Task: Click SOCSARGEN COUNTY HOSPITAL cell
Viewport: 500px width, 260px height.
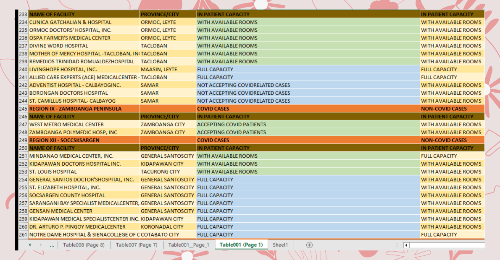Action: 84,195
